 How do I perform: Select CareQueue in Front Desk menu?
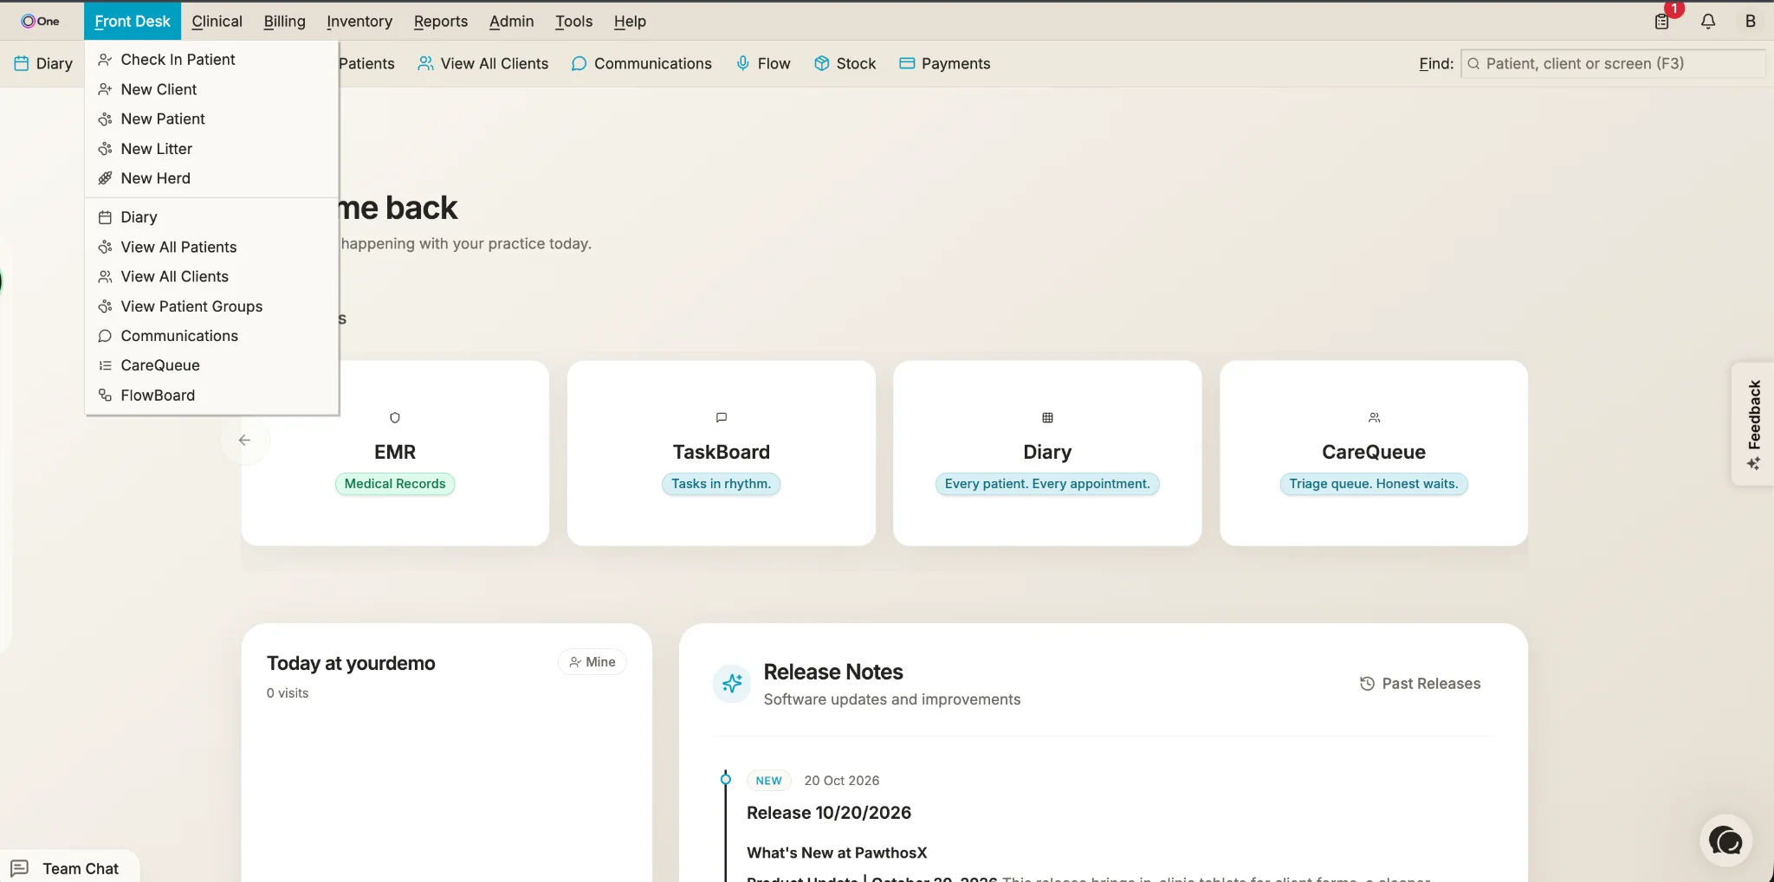point(211,365)
